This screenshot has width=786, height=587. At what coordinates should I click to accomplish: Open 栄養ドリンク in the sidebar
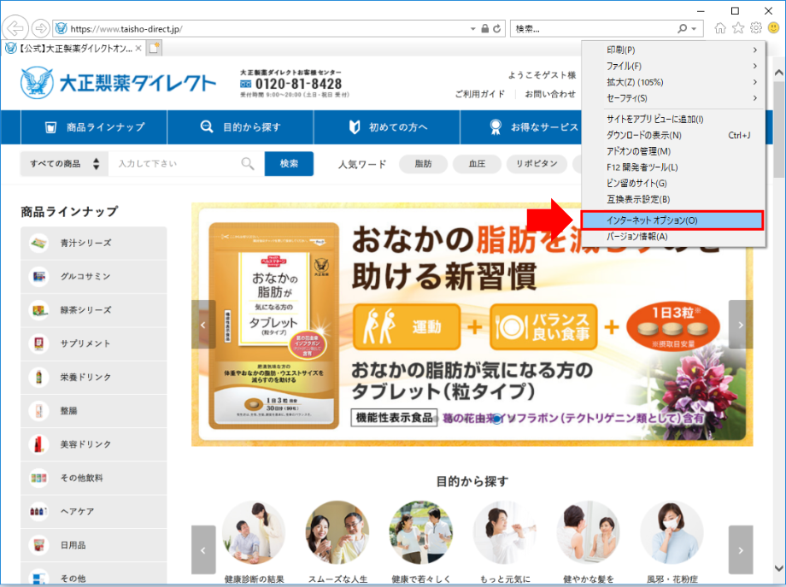pos(94,378)
